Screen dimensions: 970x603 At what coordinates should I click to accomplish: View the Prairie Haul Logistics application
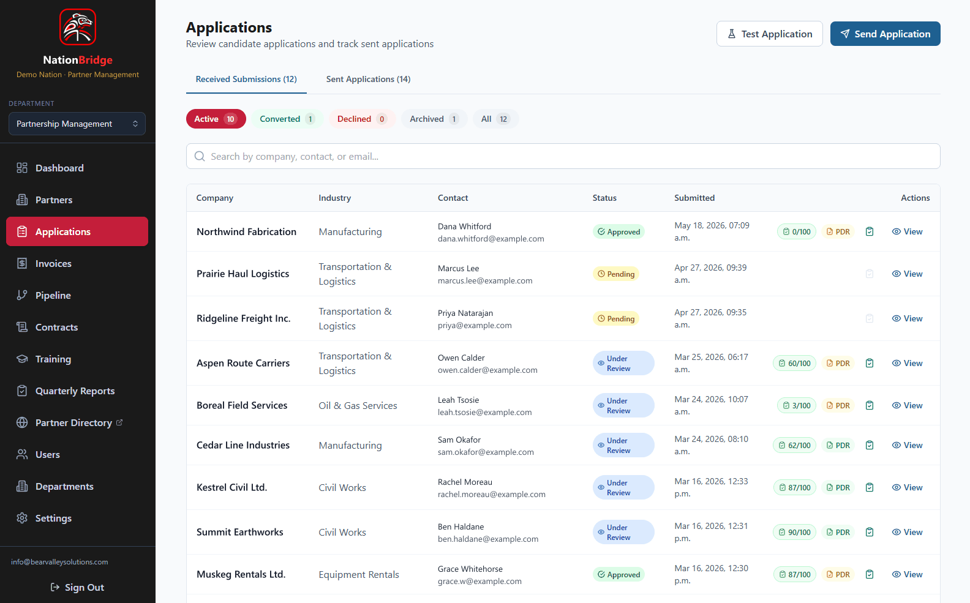907,274
